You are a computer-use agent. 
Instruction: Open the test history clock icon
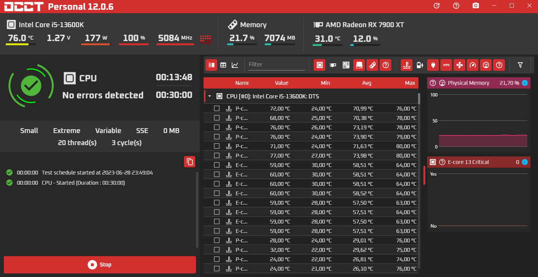[437, 6]
